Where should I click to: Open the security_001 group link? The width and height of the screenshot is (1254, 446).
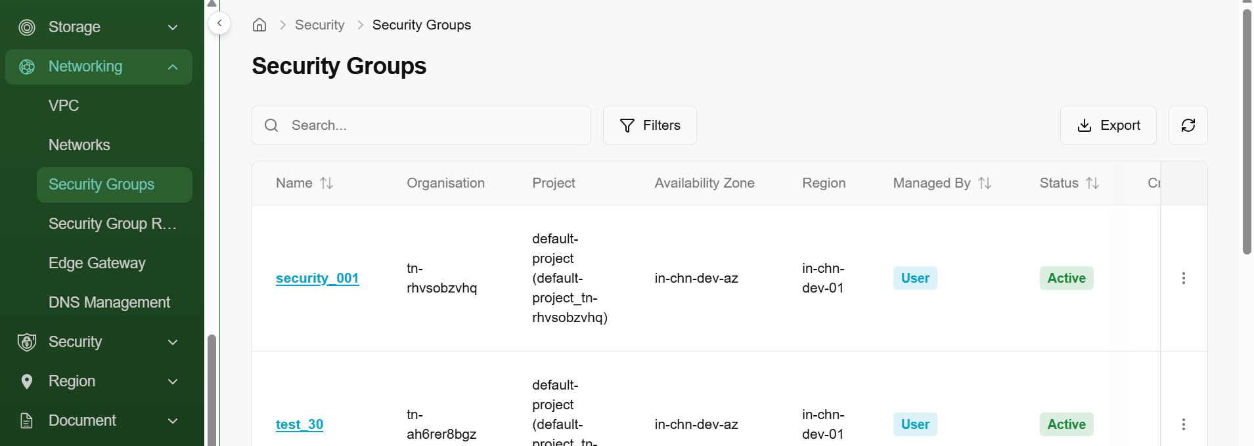317,278
